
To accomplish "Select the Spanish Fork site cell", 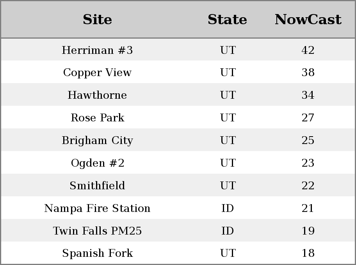I will tap(97, 253).
